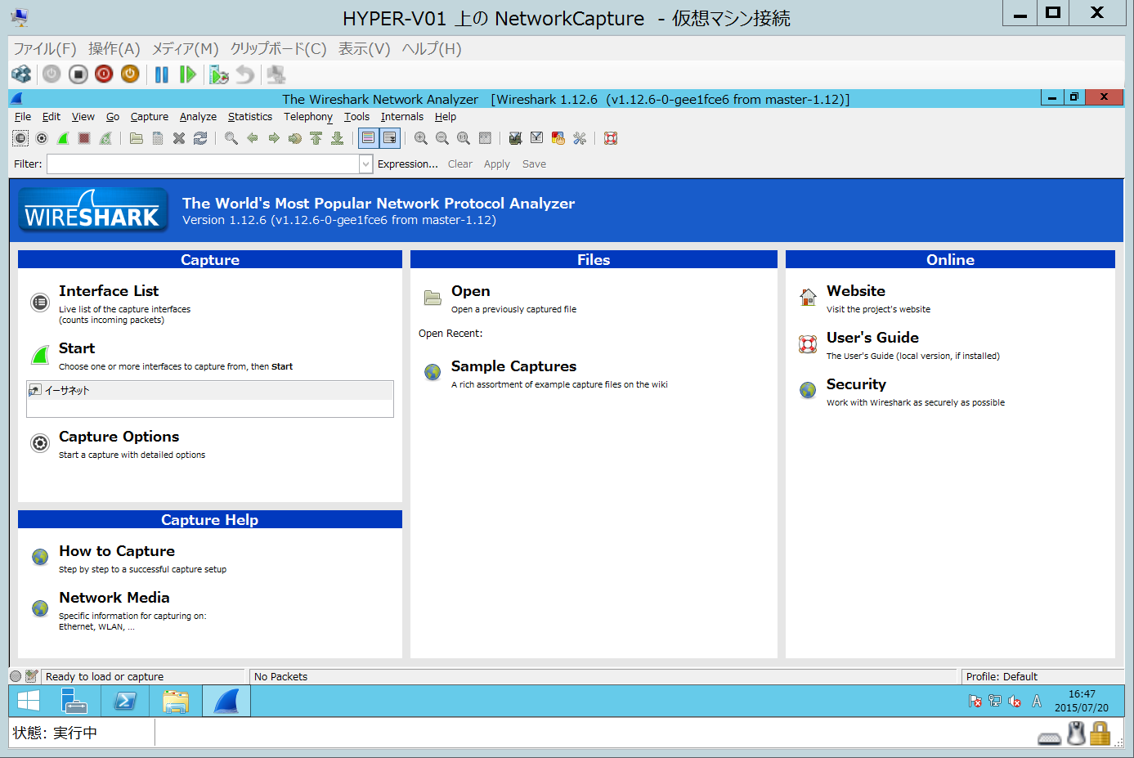
Task: Open Wireshark's Help menu
Action: click(446, 117)
